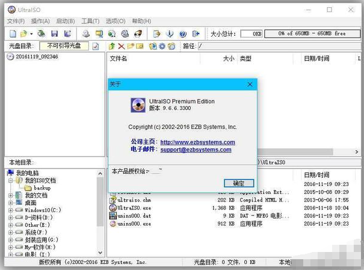Click the Add files icon
This screenshot has height=270, width=364.
(153, 46)
